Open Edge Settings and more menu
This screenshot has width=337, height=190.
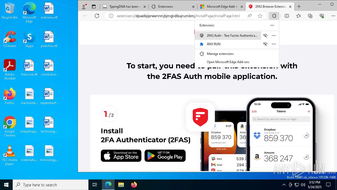333,16
